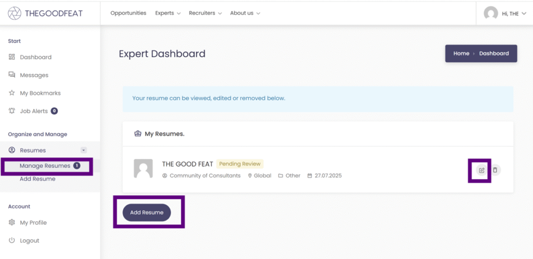This screenshot has height=259, width=533.
Task: Select Manage Resumes in the sidebar
Action: (45, 166)
